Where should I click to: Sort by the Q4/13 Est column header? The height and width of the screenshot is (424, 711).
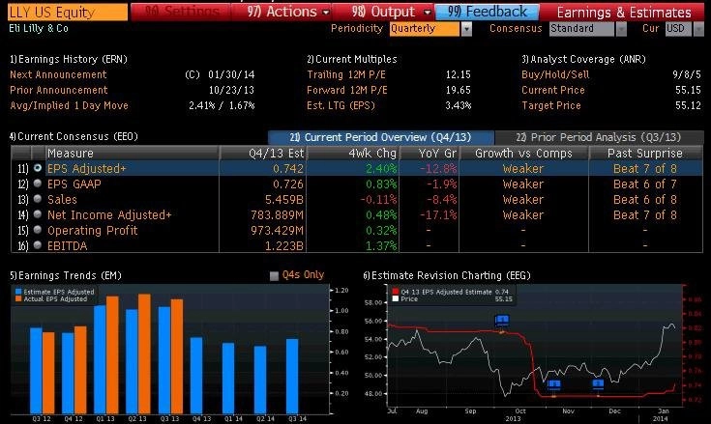(x=263, y=153)
